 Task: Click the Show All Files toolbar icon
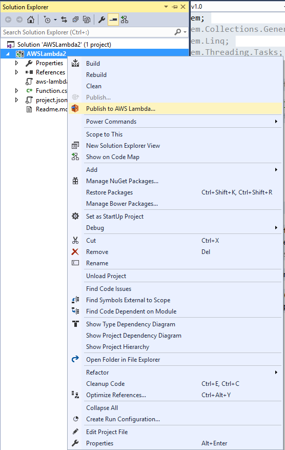(86, 19)
